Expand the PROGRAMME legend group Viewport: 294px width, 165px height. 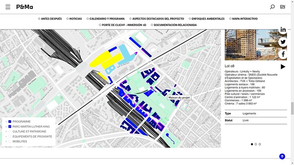(x=6, y=122)
